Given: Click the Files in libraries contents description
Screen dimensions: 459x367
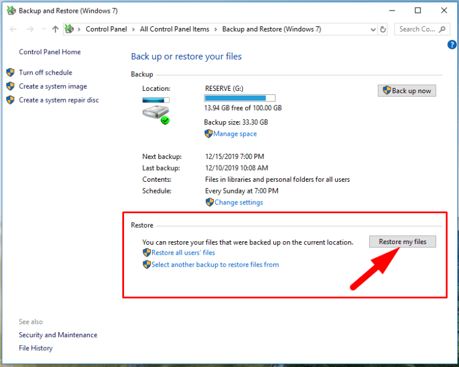Looking at the screenshot, I should click(277, 179).
